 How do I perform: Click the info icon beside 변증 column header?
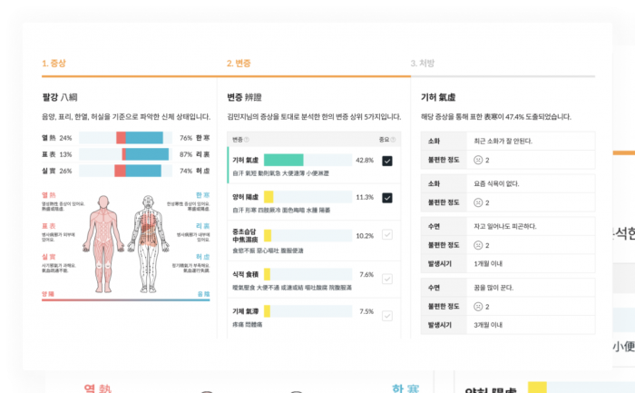[247, 140]
